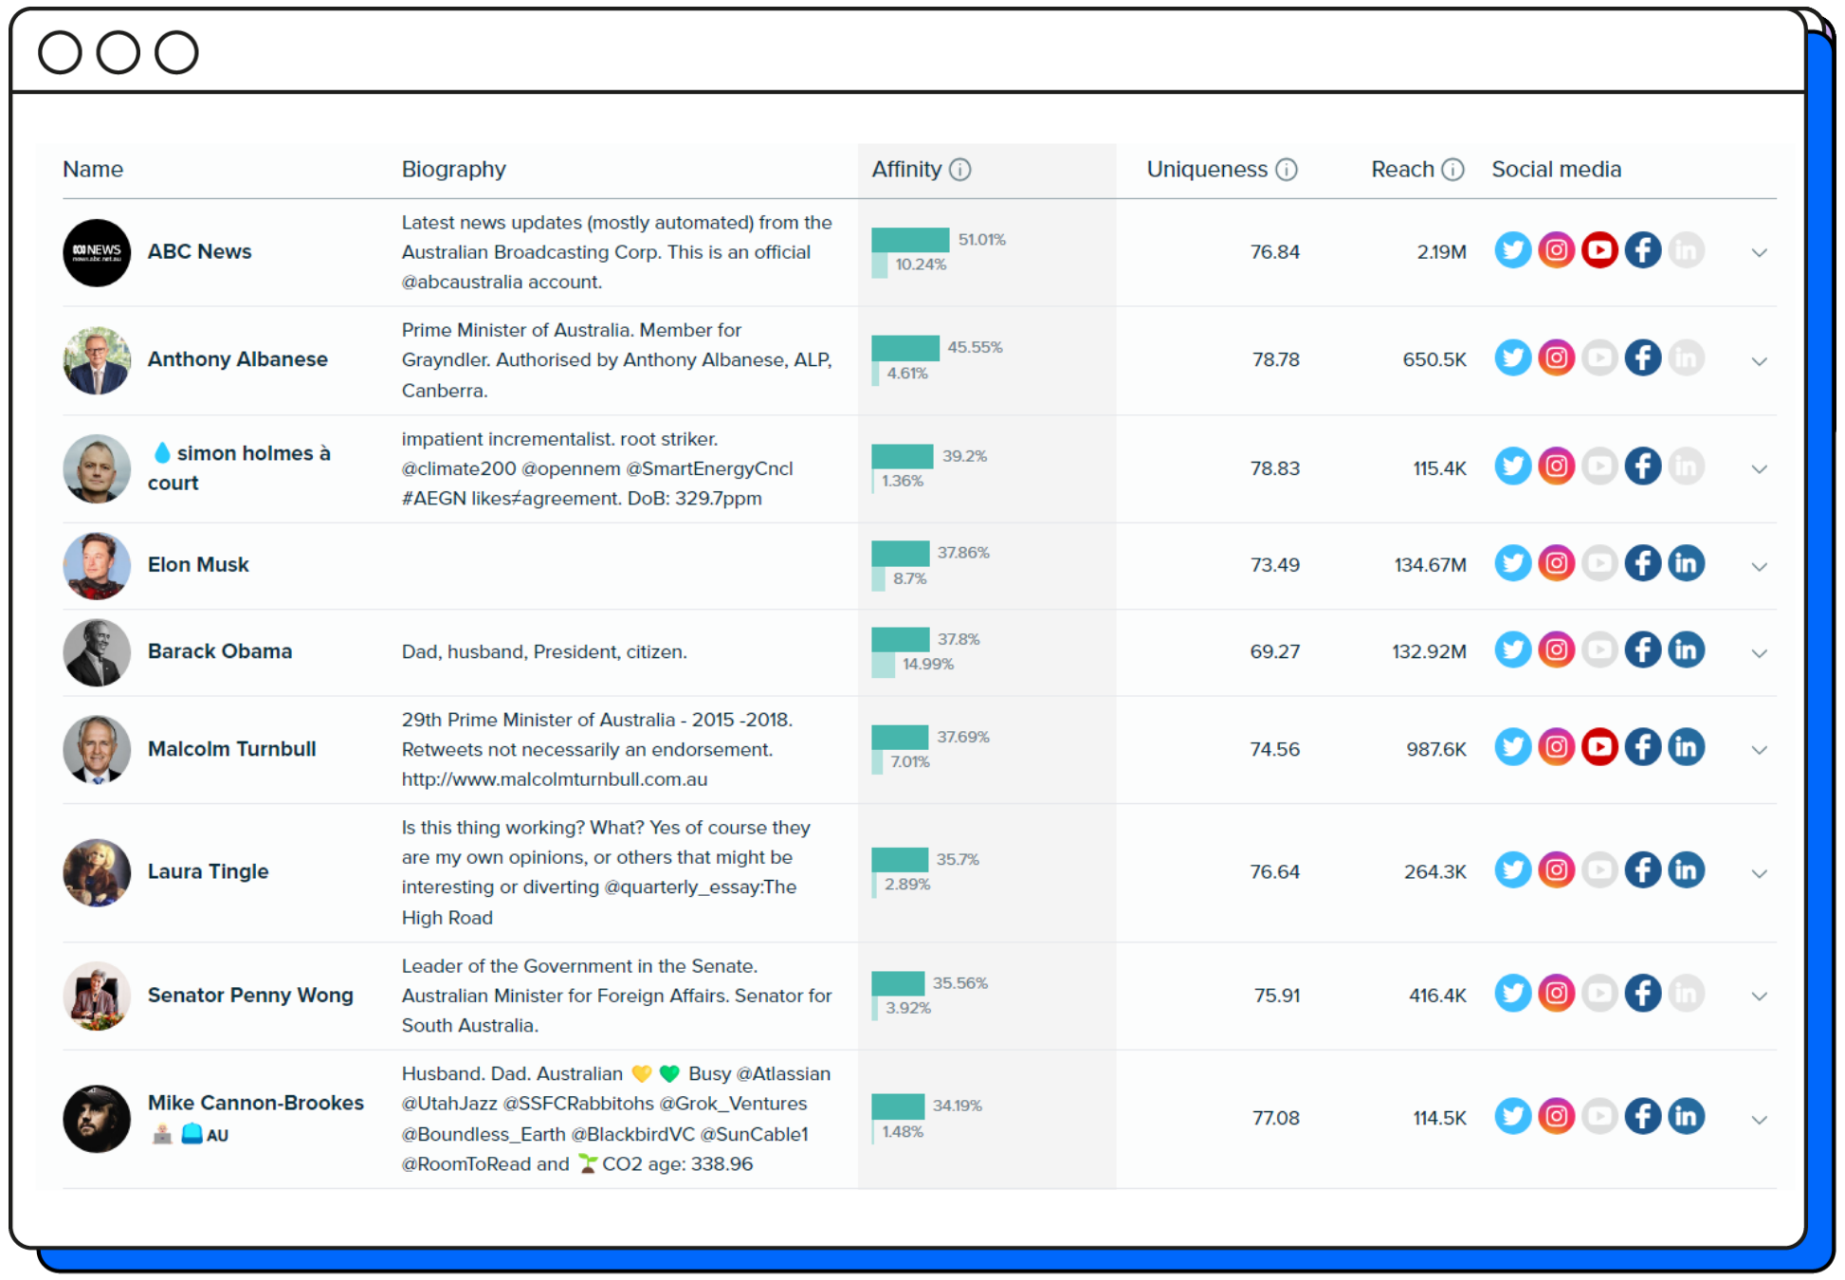Click Malcolm Turnbull's YouTube icon
The image size is (1845, 1280).
[1599, 747]
